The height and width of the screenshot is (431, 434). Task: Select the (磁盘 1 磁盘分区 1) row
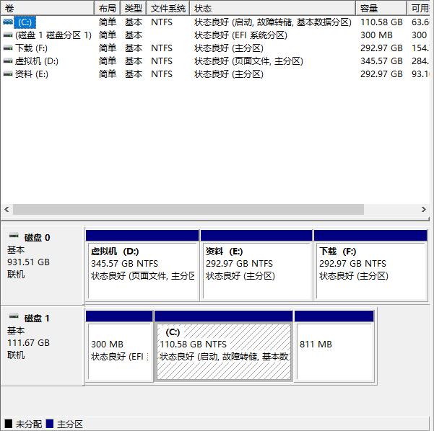click(216, 35)
